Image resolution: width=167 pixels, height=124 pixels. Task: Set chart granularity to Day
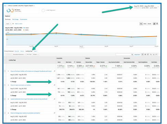pos(141,24)
